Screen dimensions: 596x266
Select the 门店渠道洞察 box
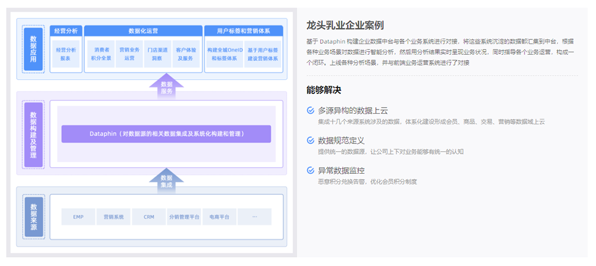pos(157,54)
